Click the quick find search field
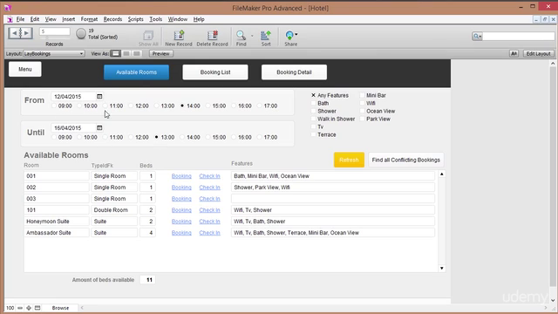 (518, 37)
